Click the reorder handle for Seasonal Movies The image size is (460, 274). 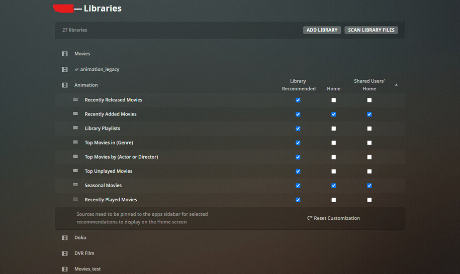[x=75, y=185]
